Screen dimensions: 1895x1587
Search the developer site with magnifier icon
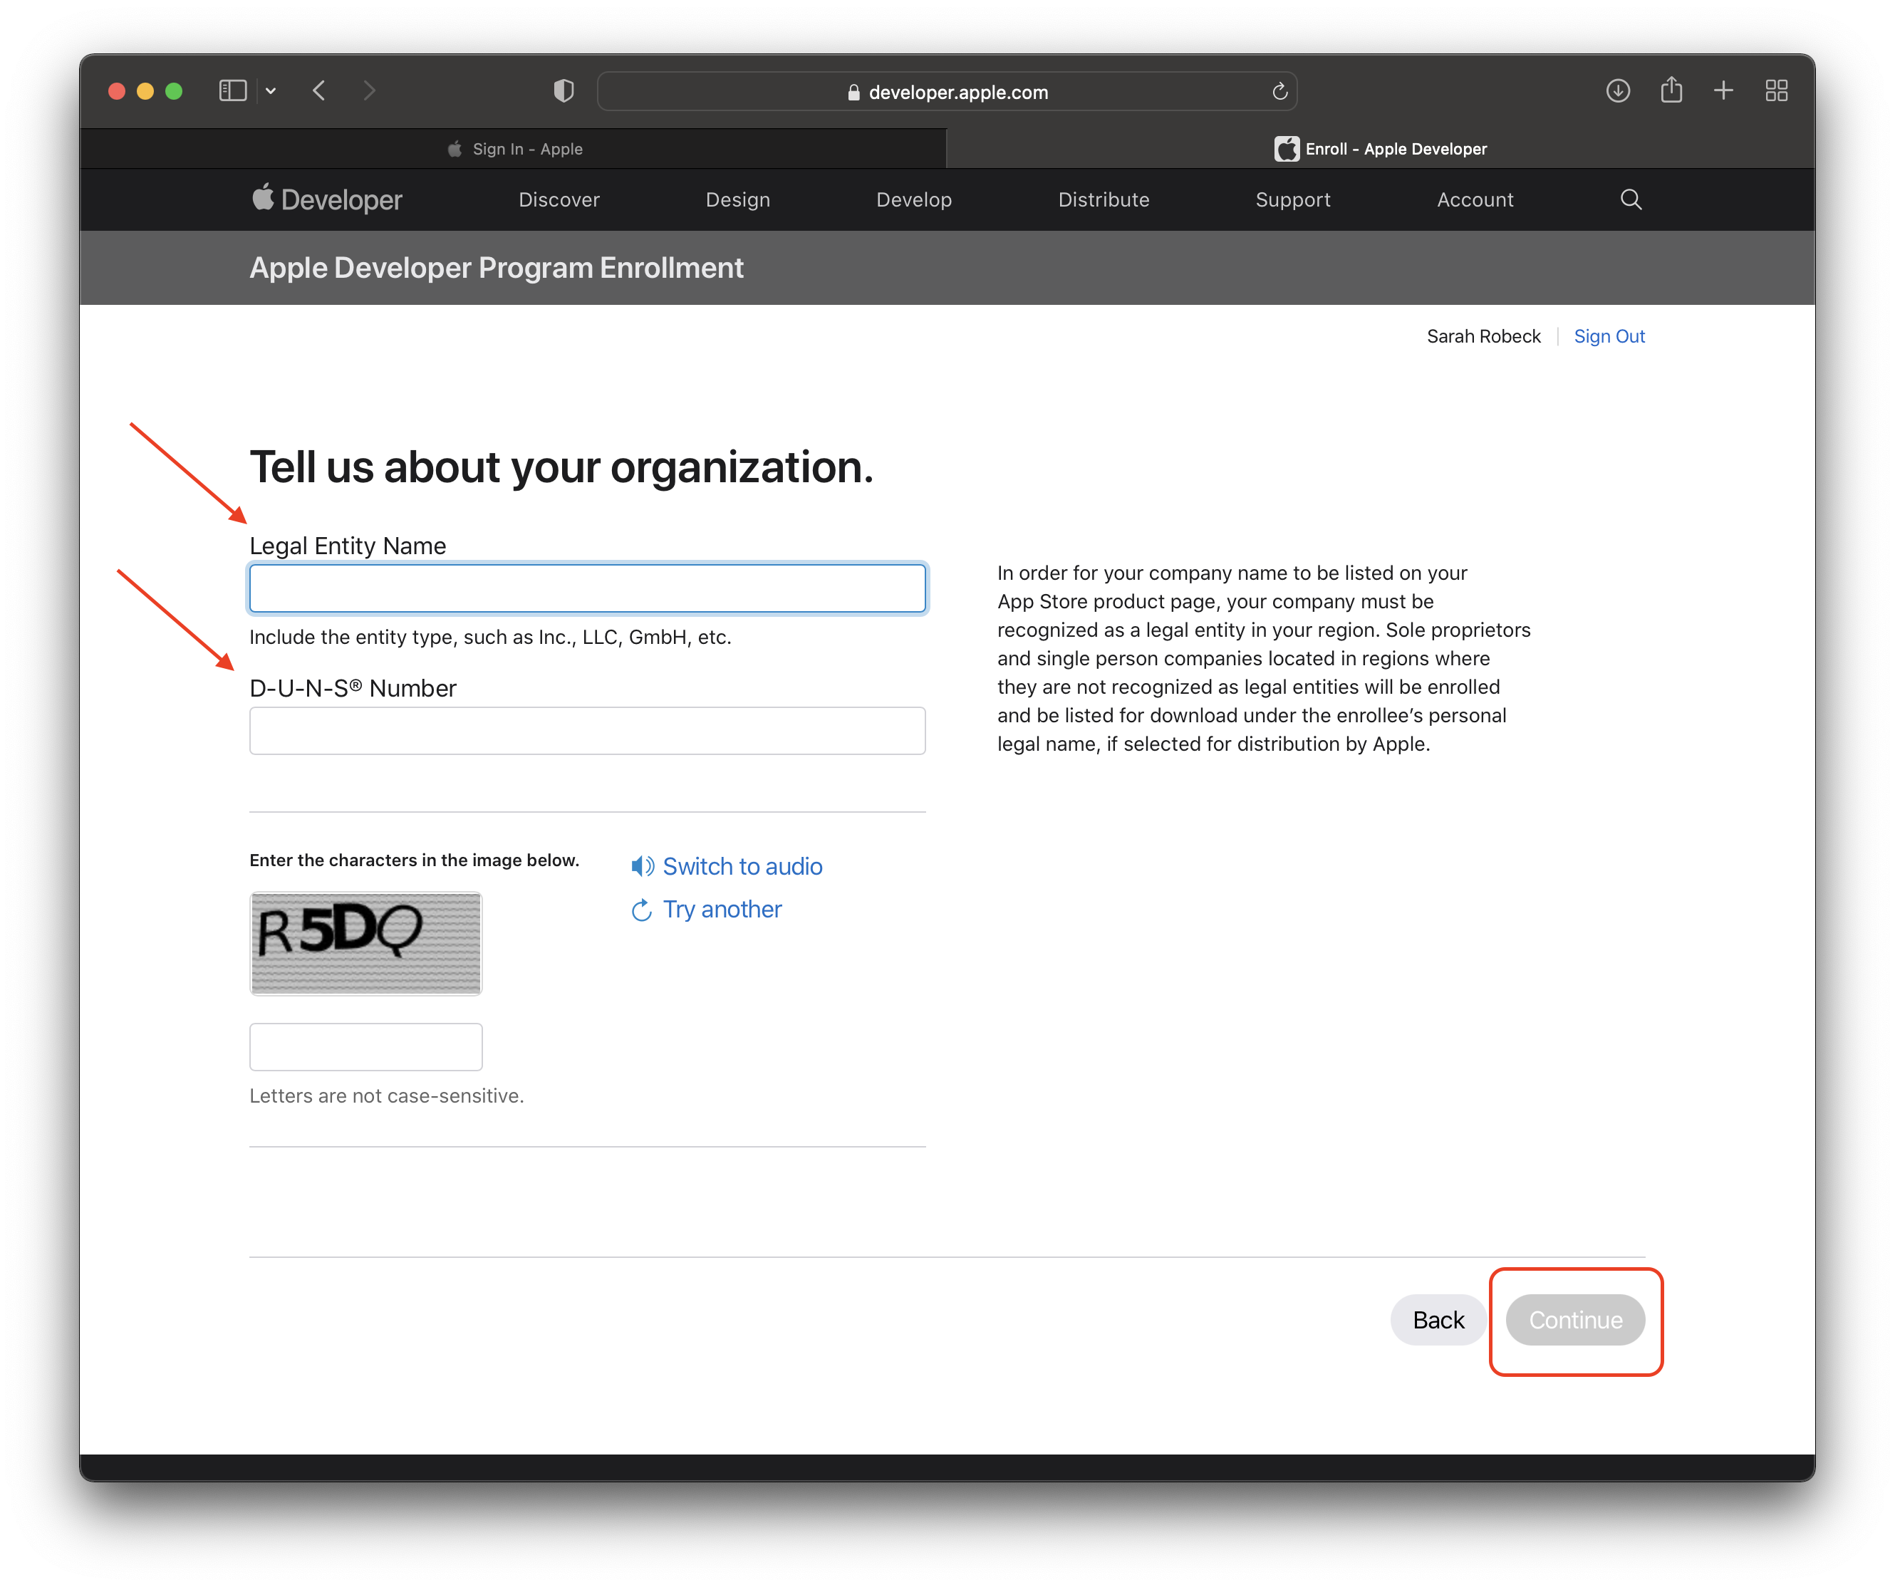pyautogui.click(x=1630, y=199)
